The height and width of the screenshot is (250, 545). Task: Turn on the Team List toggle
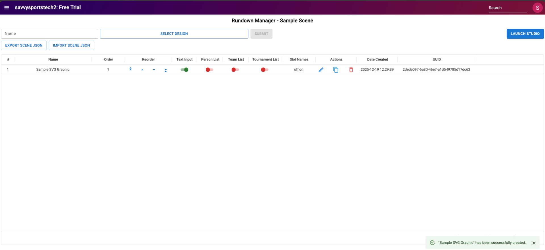[235, 70]
